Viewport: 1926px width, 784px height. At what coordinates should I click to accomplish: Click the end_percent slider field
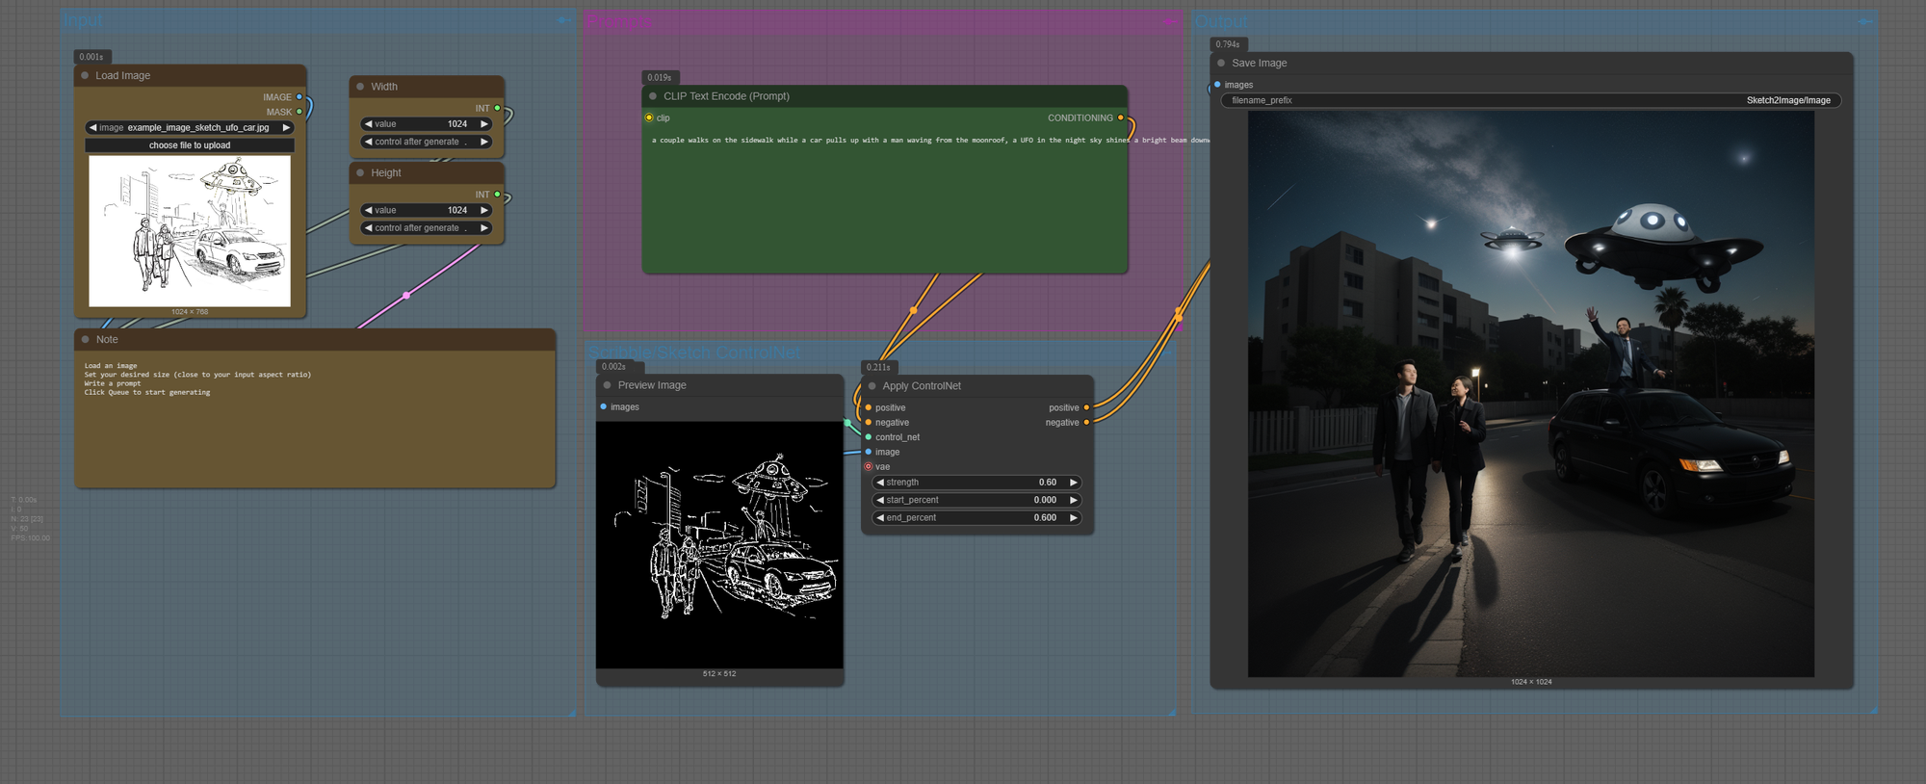(x=976, y=518)
